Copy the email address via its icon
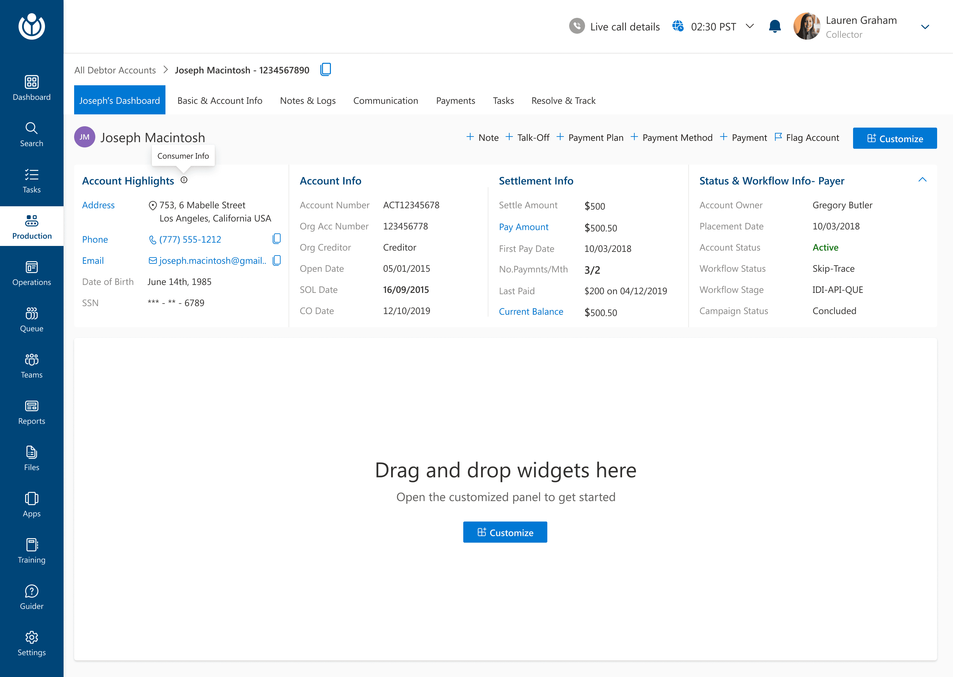This screenshot has width=953, height=677. pyautogui.click(x=276, y=260)
